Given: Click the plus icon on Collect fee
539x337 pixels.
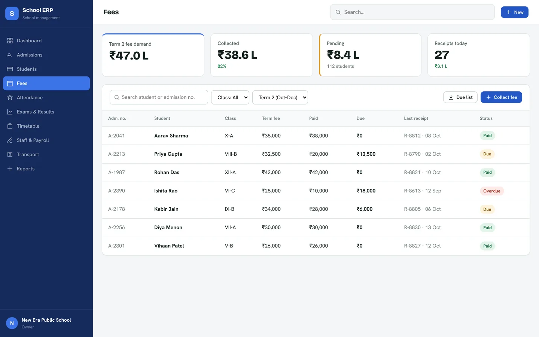Looking at the screenshot, I should pos(488,97).
